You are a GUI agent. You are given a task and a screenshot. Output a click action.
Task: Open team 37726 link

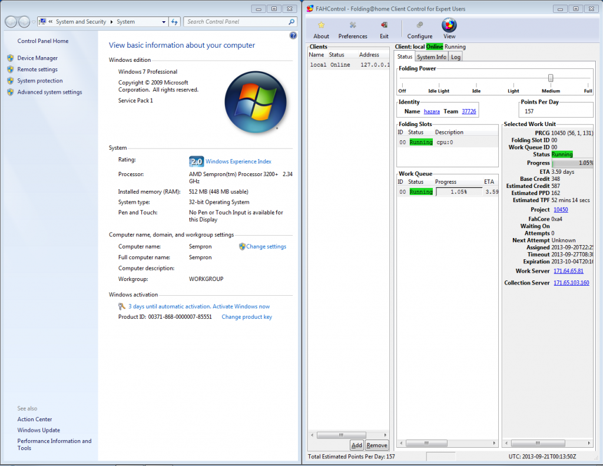click(x=469, y=111)
